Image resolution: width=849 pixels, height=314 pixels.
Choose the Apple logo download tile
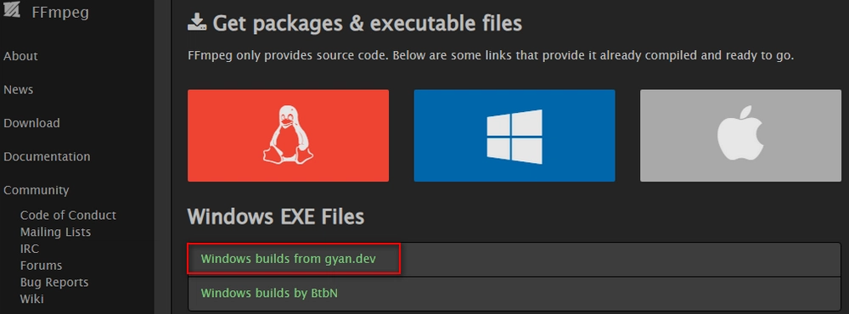coord(740,135)
